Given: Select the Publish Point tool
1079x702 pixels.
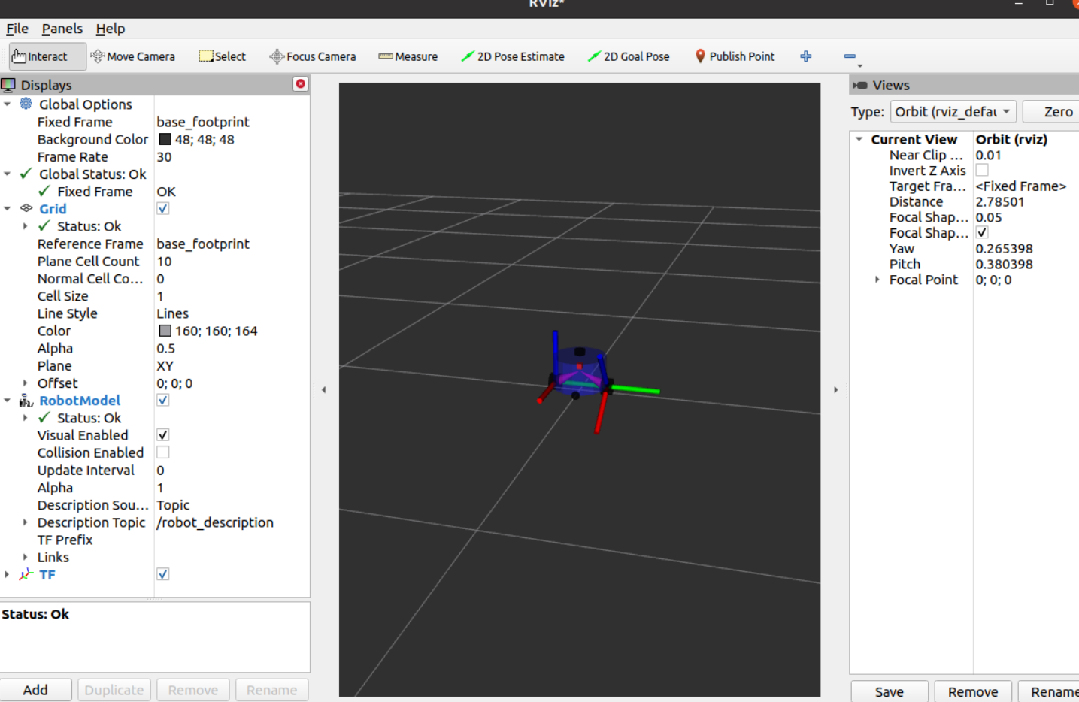Looking at the screenshot, I should [x=735, y=56].
